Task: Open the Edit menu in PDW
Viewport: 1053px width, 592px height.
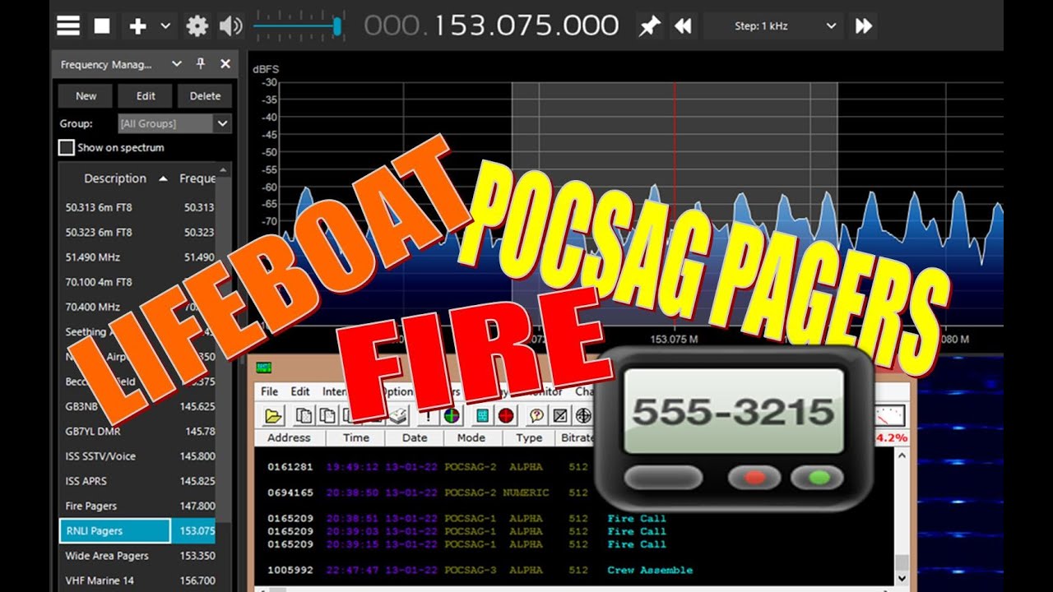Action: coord(300,391)
